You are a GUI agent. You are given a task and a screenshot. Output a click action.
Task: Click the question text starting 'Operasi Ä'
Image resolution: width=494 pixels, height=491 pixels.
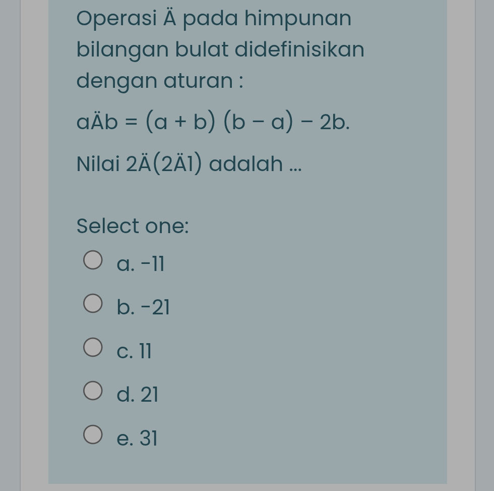[214, 18]
